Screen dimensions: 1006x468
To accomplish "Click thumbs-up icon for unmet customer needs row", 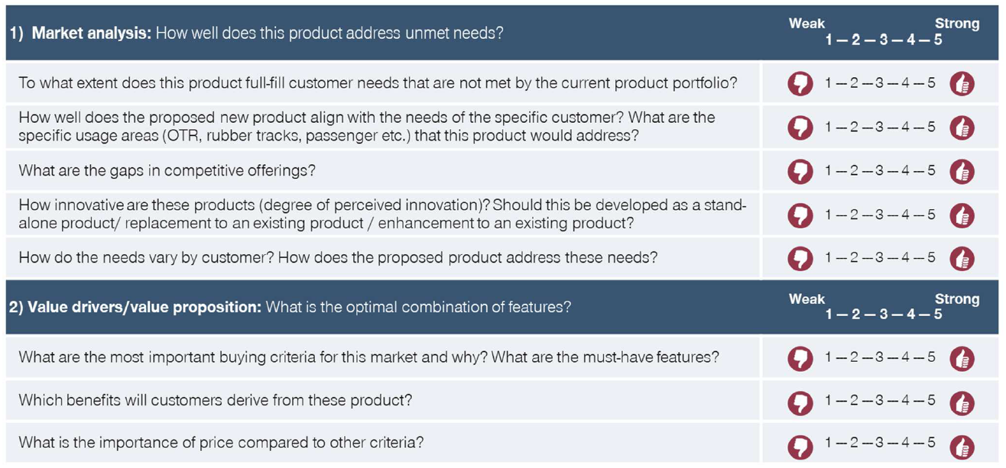I will coord(962,84).
